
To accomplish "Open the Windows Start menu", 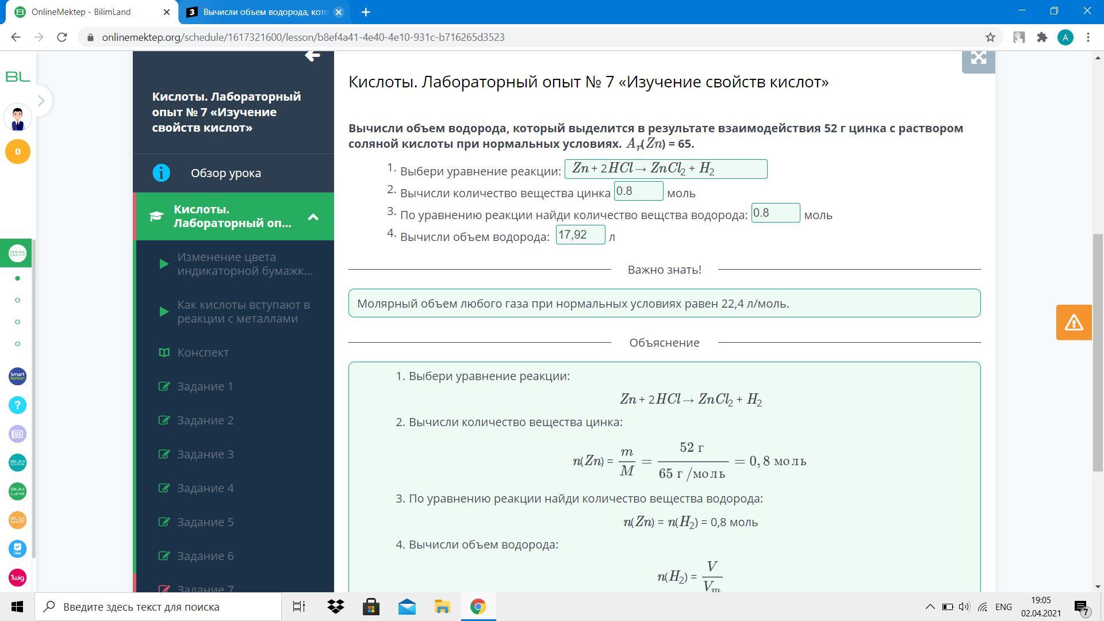I will (x=17, y=607).
